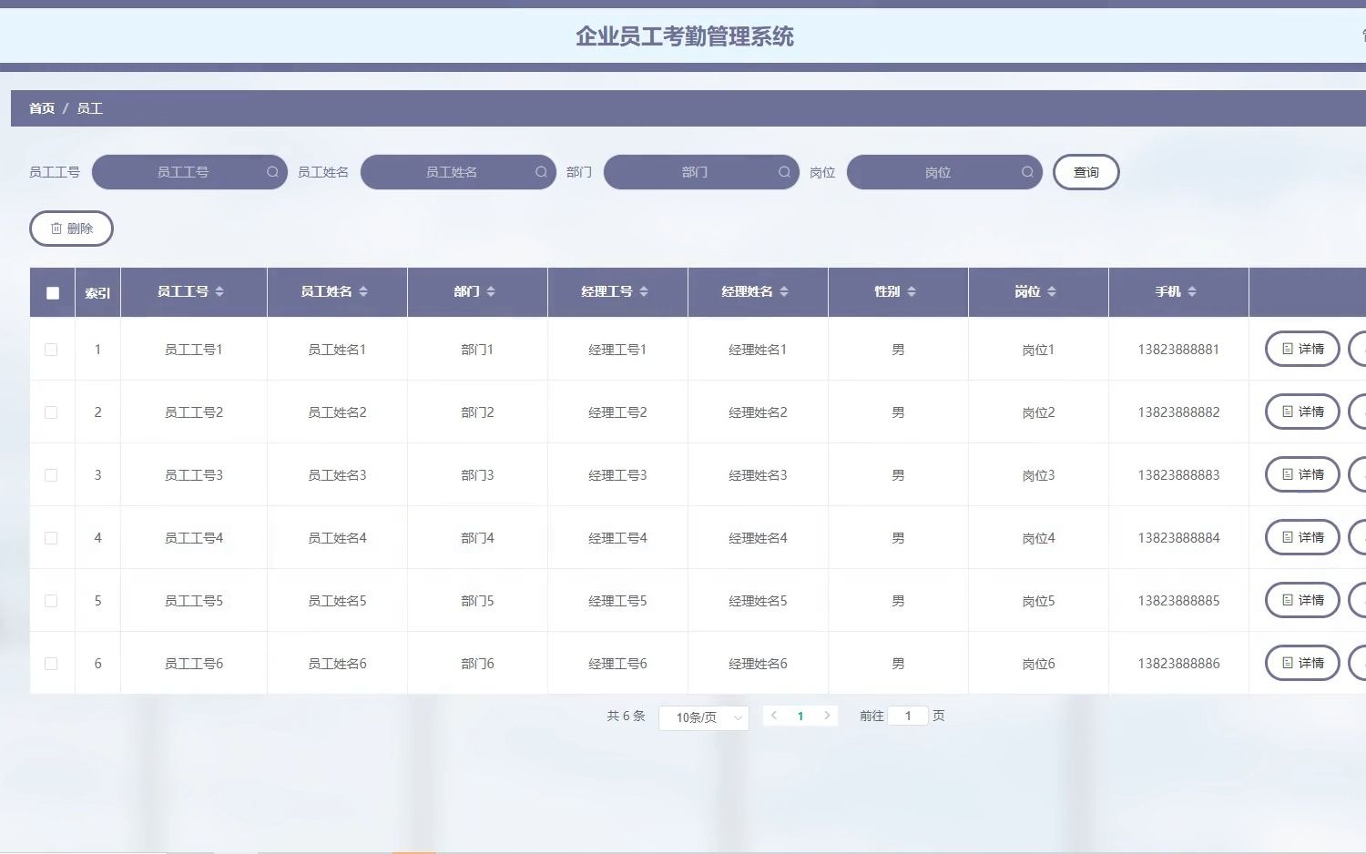The image size is (1366, 854).
Task: Click the next page arrow in pagination
Action: [827, 716]
